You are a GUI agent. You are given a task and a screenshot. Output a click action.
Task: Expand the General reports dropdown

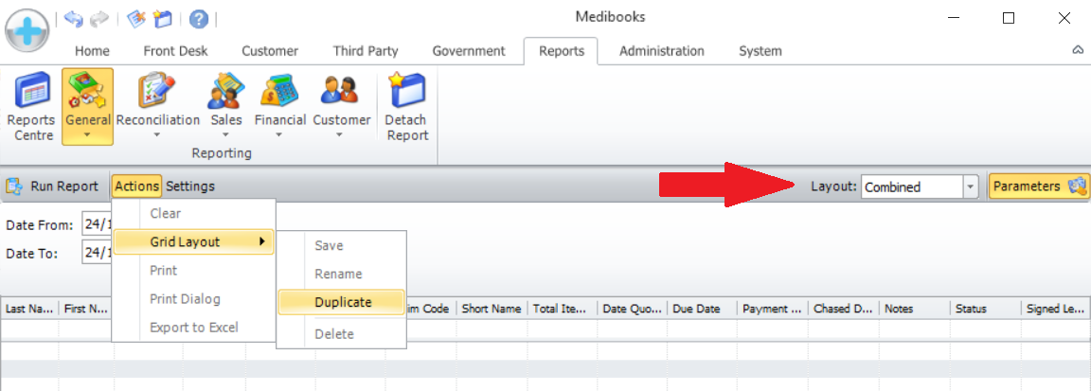click(x=87, y=135)
